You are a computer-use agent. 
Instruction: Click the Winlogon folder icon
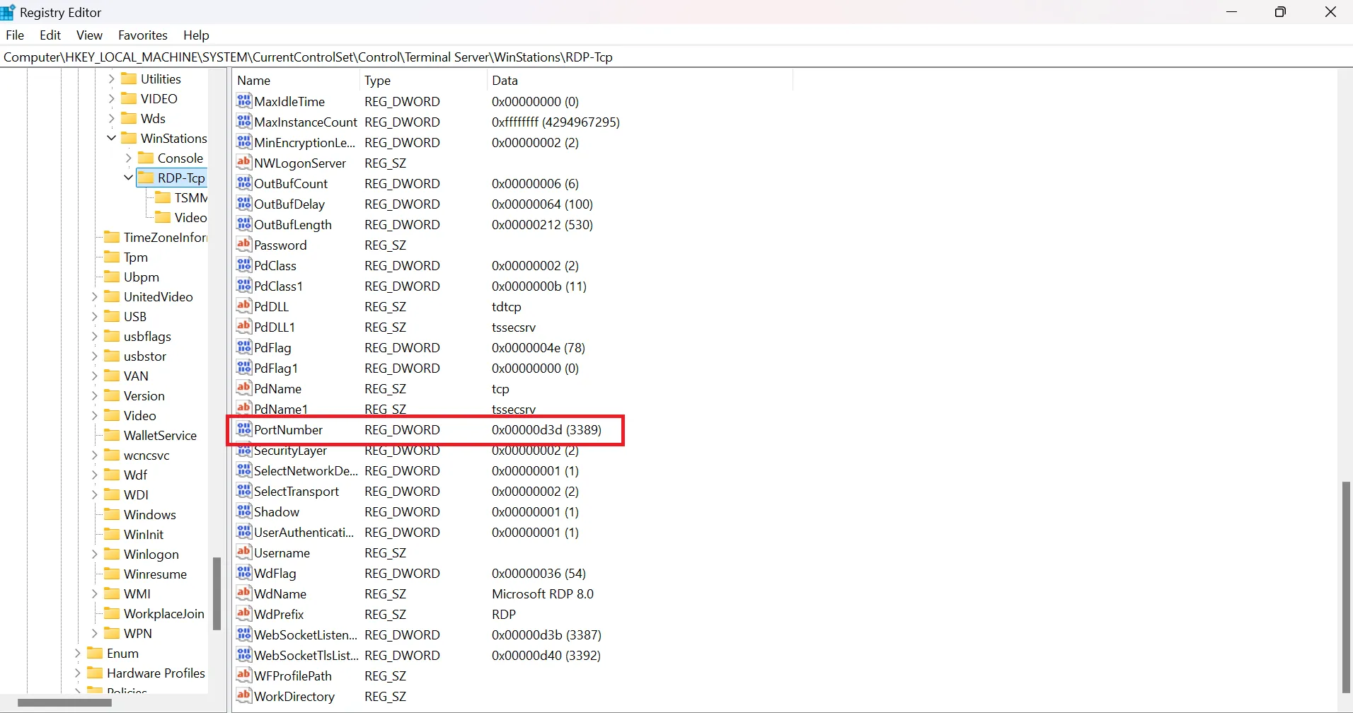[112, 554]
